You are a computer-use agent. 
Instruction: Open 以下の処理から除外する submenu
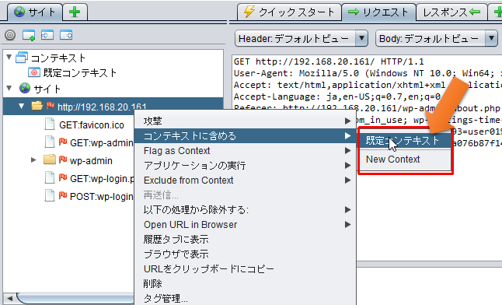(246, 210)
